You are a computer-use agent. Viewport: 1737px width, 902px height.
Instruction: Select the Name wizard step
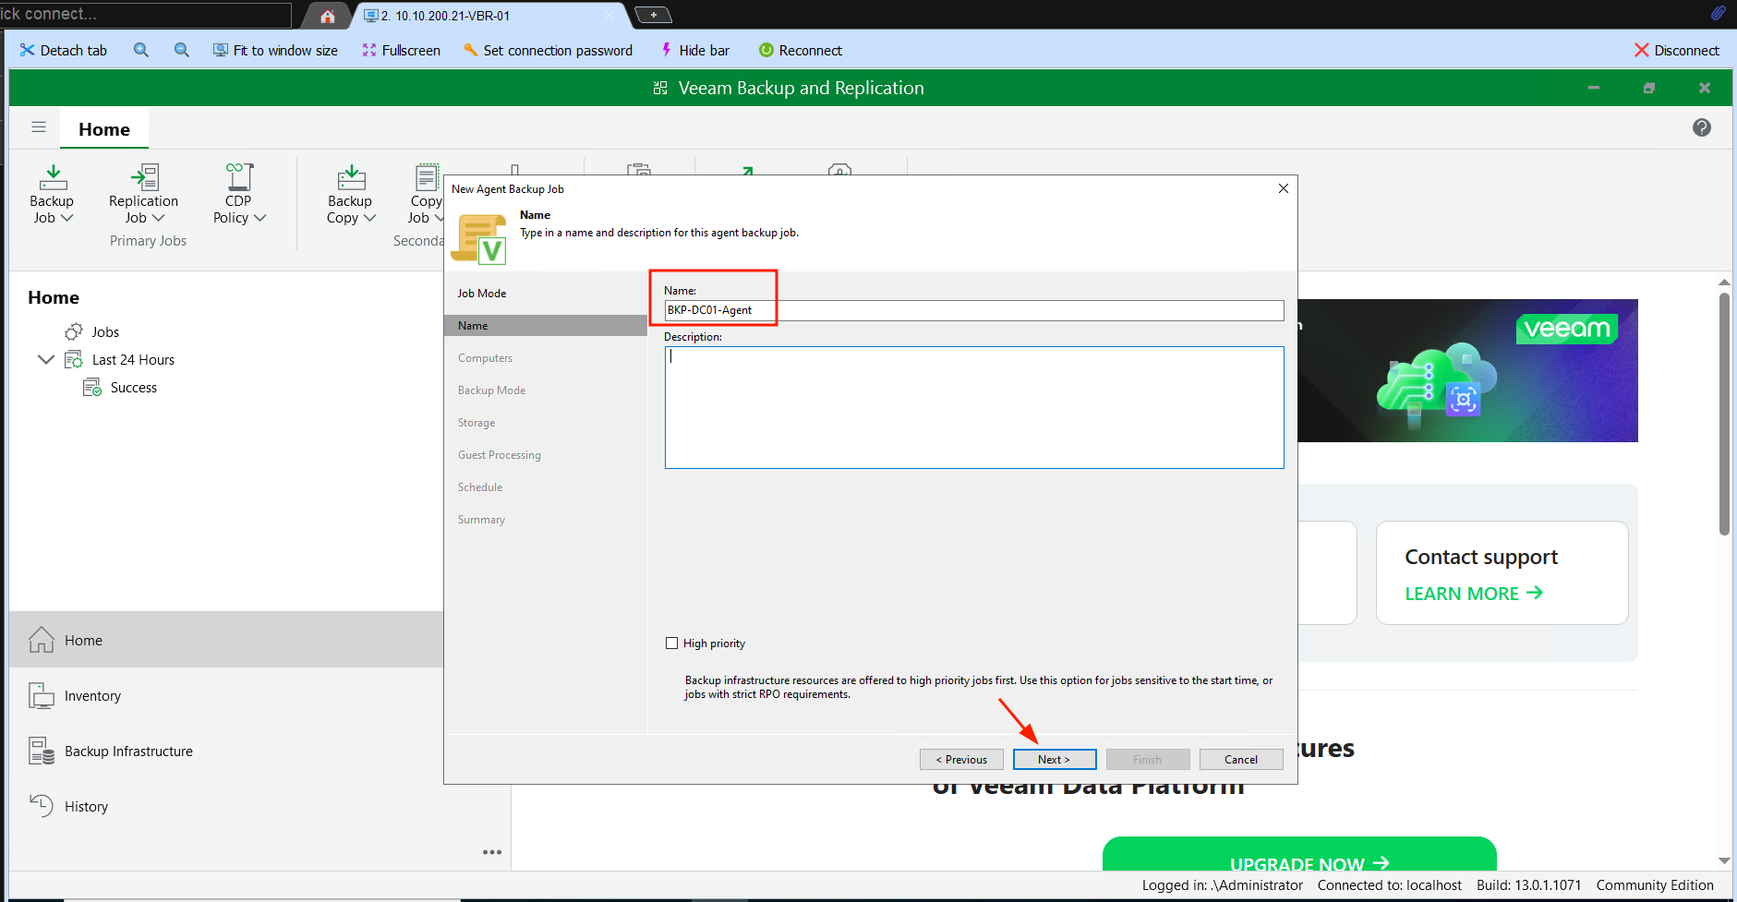(x=546, y=325)
